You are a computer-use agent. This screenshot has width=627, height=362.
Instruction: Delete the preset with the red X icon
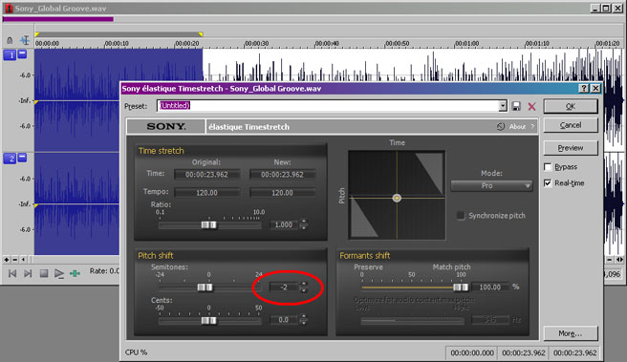(x=531, y=106)
